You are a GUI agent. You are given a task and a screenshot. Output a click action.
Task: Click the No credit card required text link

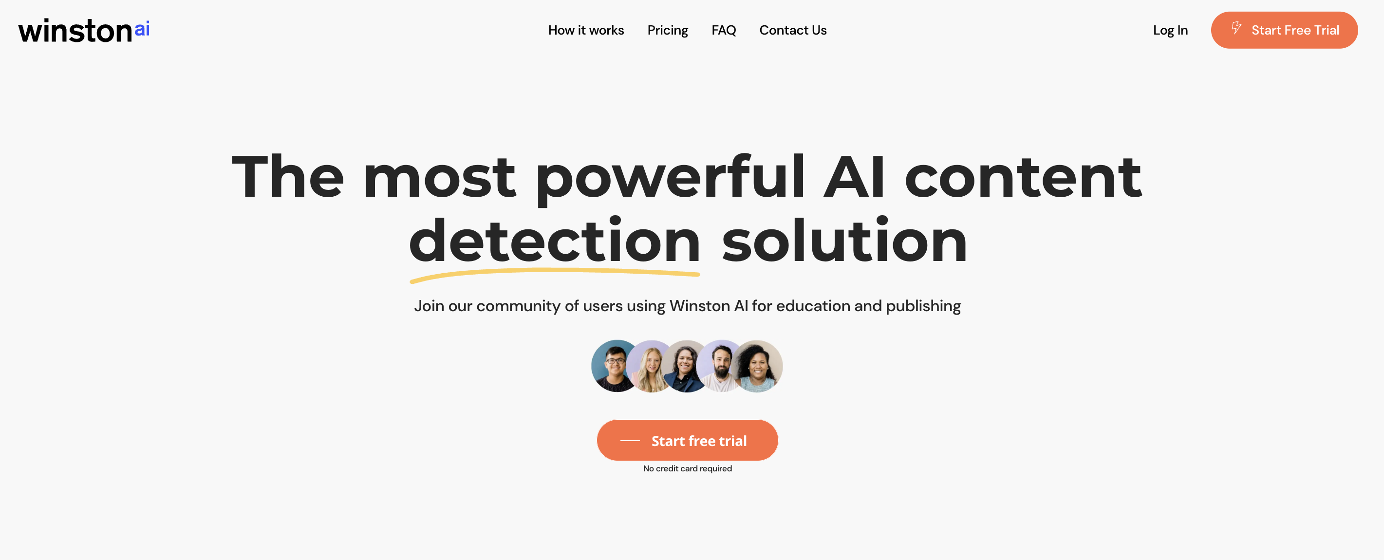pos(688,468)
